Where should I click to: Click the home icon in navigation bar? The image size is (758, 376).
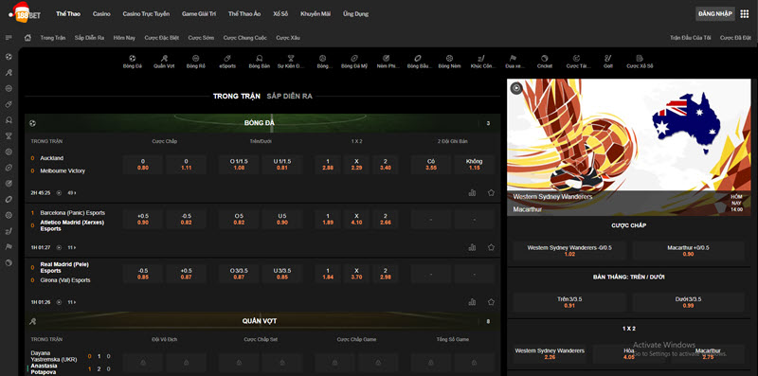point(28,38)
